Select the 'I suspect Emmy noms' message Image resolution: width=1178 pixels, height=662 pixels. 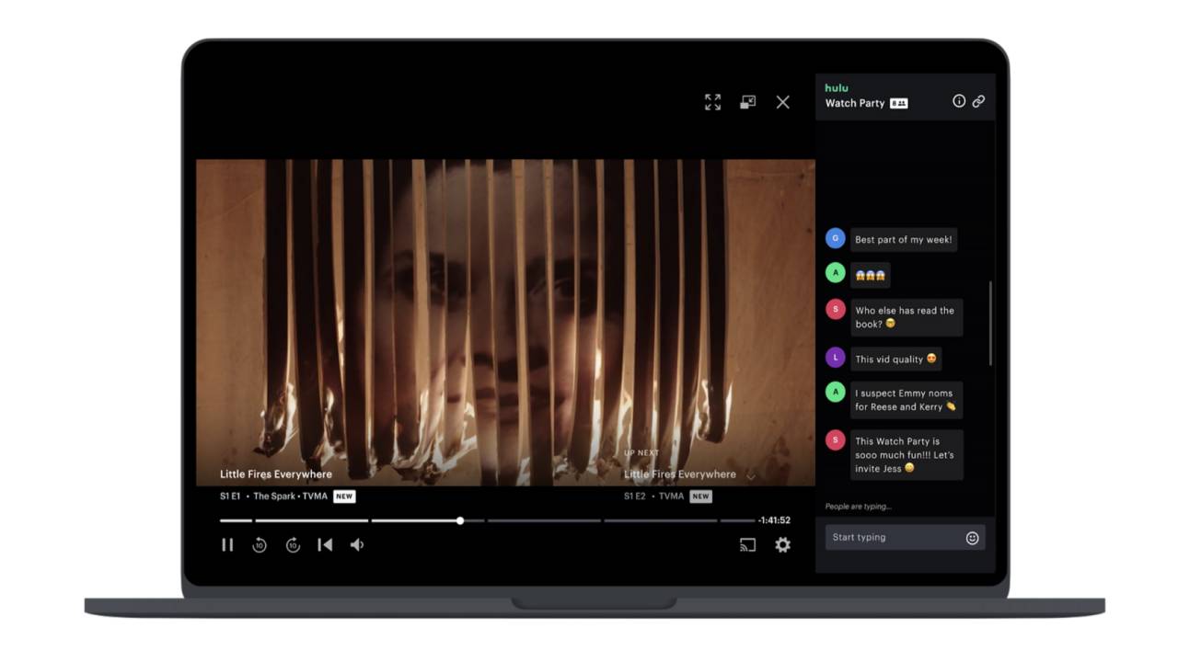(x=906, y=400)
